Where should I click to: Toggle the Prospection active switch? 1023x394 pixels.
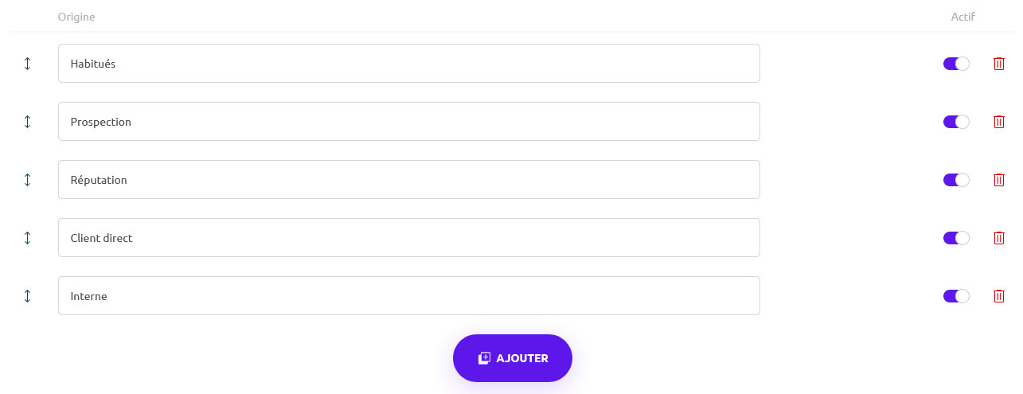(956, 122)
